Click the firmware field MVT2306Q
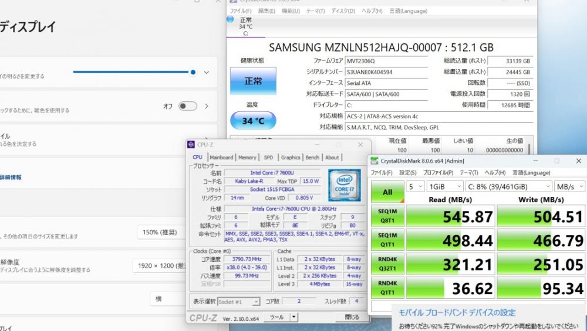Screen dimensions: 587x331 click(x=386, y=61)
